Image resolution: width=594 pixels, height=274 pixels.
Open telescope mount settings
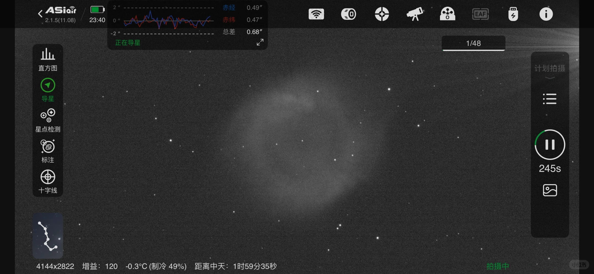tap(415, 14)
